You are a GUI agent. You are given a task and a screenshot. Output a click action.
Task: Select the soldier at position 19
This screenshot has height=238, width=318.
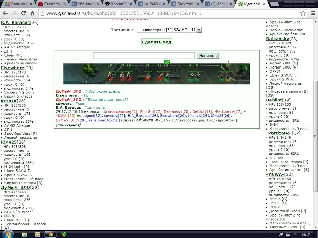coord(110,76)
